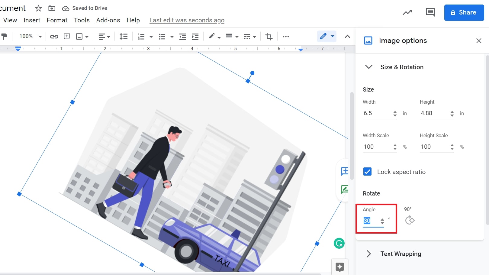Select the border color pencil icon
This screenshot has height=275, width=489.
[212, 36]
